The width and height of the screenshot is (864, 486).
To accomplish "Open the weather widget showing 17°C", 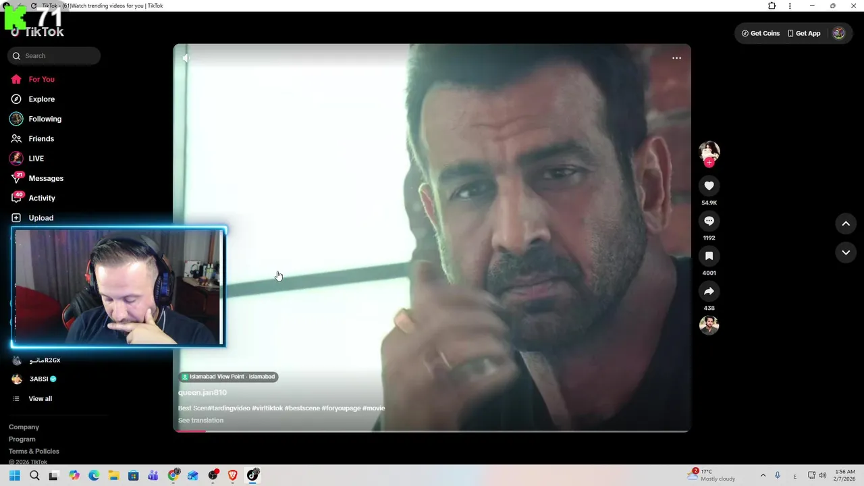I will point(711,475).
